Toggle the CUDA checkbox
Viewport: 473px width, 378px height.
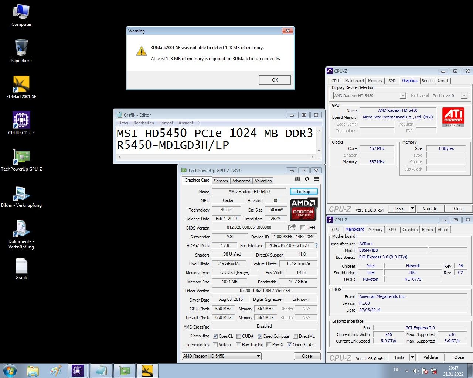pos(239,336)
